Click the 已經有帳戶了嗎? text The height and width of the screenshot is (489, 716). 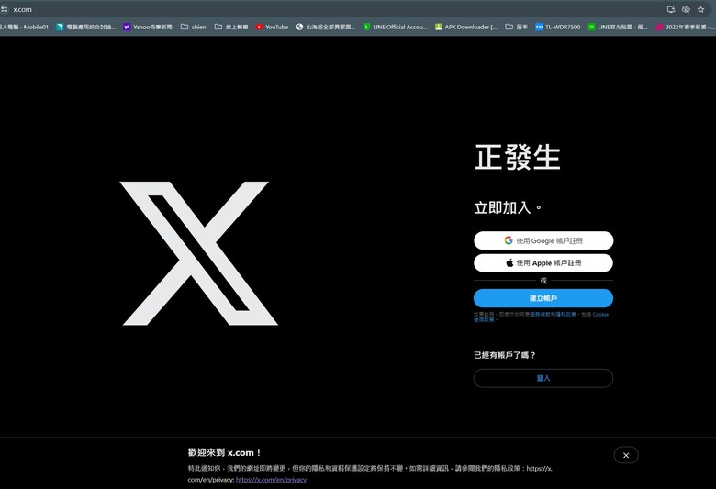click(505, 355)
